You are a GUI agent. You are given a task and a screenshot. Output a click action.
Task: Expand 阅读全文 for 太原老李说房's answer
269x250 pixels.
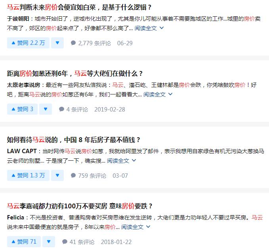[x=158, y=94]
